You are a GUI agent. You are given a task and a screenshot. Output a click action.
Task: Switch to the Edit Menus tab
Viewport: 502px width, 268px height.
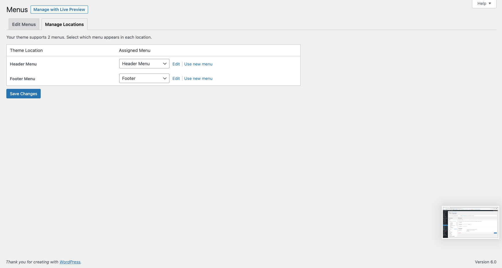coord(24,25)
